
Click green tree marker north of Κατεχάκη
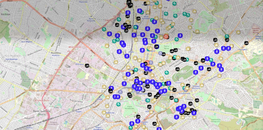[x=227, y=37]
